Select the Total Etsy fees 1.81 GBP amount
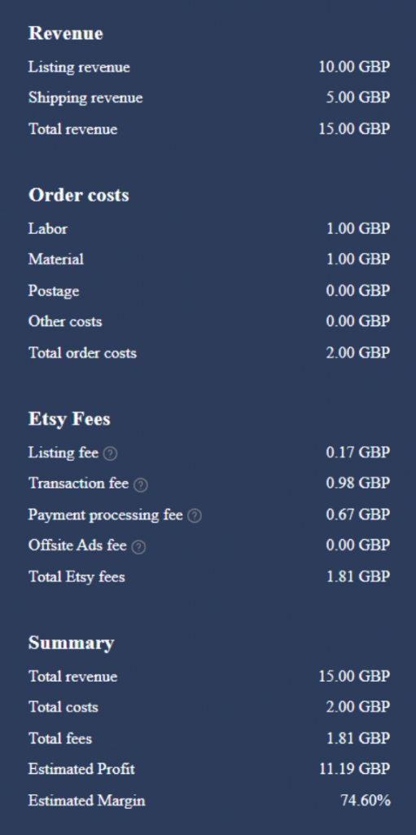The width and height of the screenshot is (416, 835). coord(358,577)
